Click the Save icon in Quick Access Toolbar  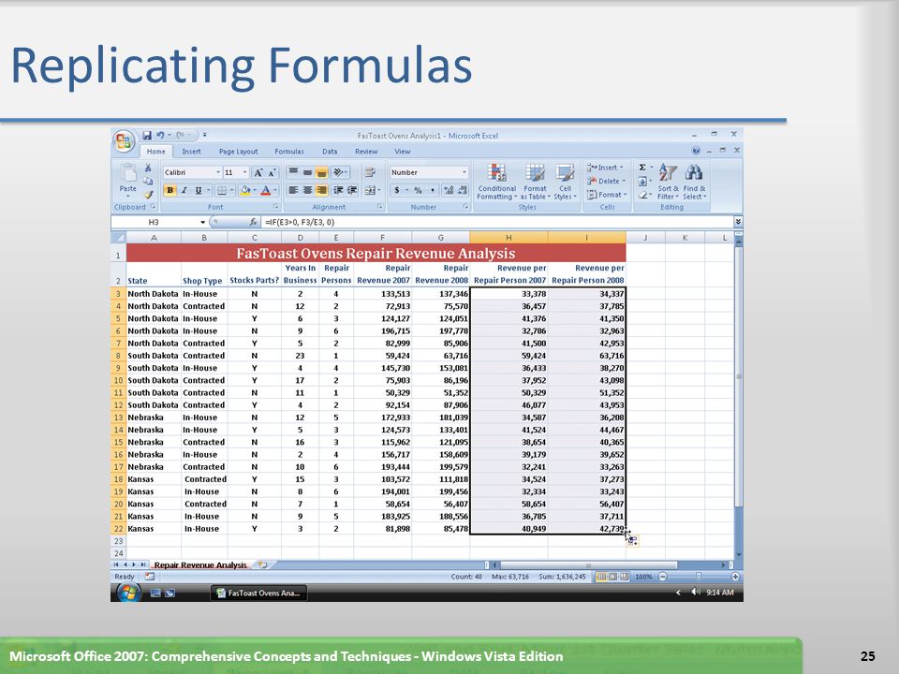pos(147,135)
